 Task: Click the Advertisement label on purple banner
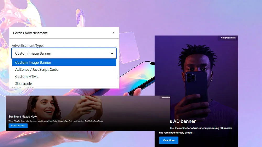228,38
